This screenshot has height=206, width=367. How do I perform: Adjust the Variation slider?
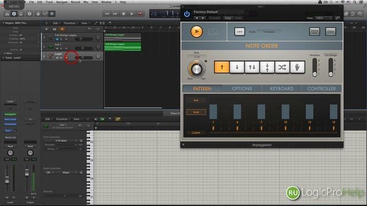pyautogui.click(x=315, y=68)
